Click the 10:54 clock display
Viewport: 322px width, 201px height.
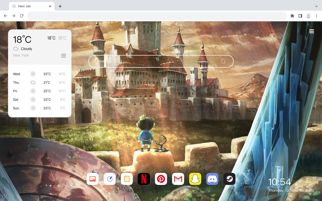(279, 182)
